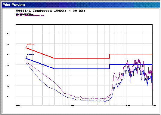Image resolution: width=161 pixels, height=115 pixels.
Task: Click the step-up on red limit line
Action: coord(110,56)
